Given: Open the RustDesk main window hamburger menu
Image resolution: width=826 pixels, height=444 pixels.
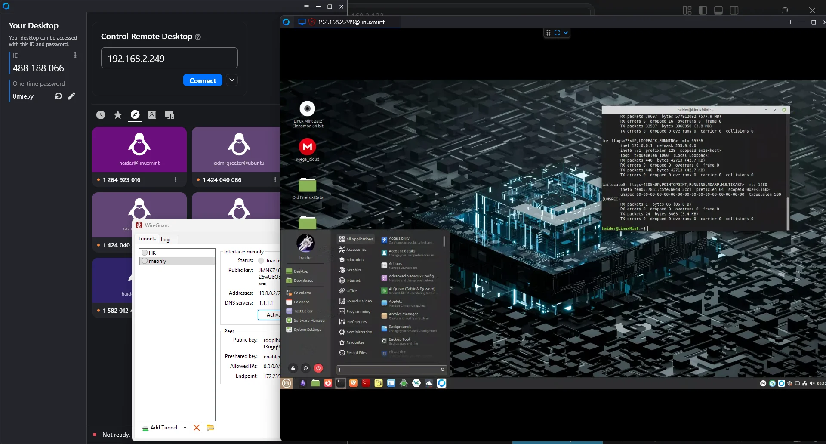Looking at the screenshot, I should tap(307, 6).
